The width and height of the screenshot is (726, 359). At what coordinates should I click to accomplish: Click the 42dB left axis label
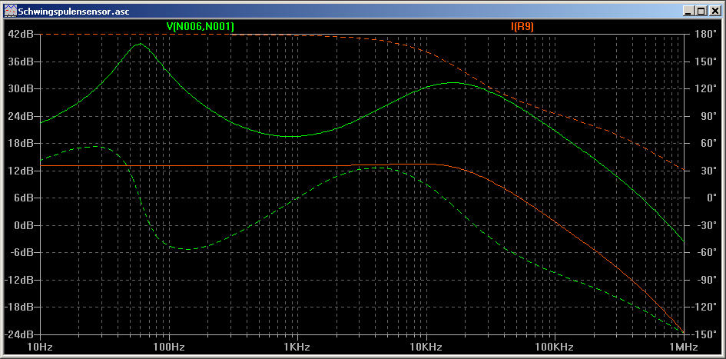tap(22, 35)
